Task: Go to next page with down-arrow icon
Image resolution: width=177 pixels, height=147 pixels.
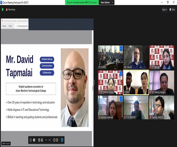Action: (x=42, y=140)
